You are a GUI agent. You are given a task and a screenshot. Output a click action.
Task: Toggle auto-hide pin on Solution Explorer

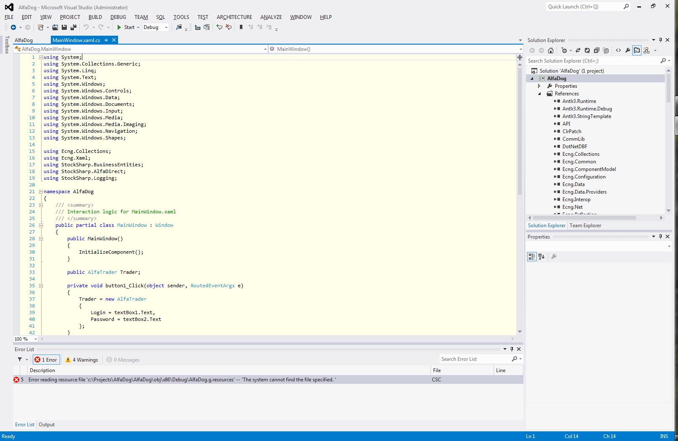pos(660,40)
